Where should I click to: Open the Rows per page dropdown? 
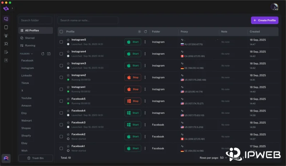223,158
